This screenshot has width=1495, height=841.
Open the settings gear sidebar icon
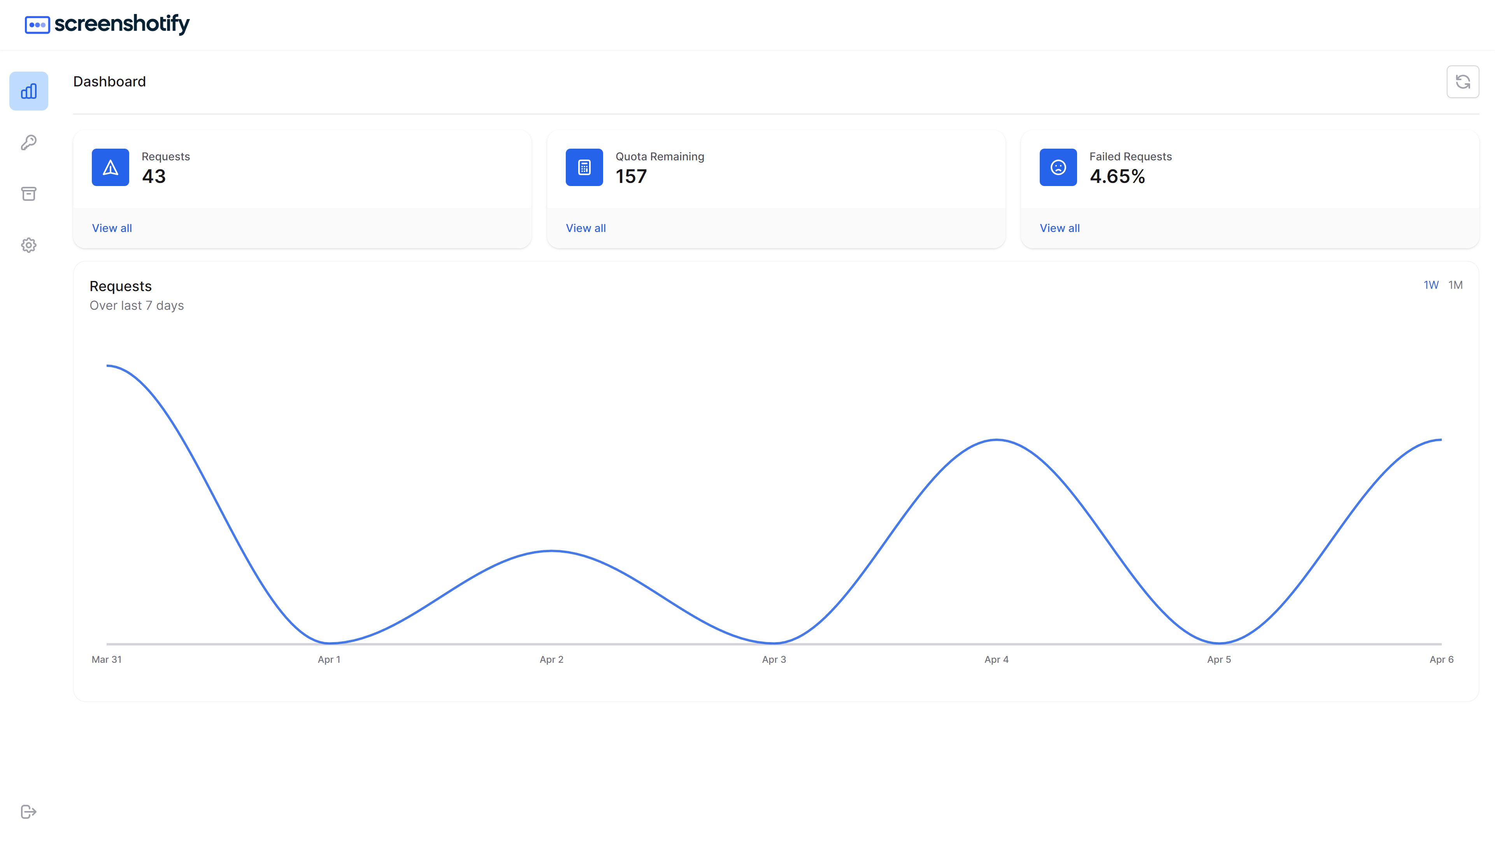[x=28, y=245]
